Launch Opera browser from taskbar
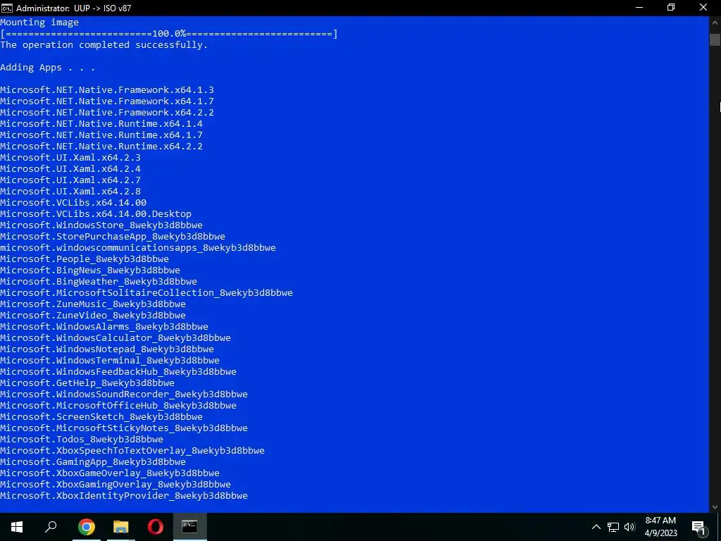The image size is (721, 541). [156, 527]
